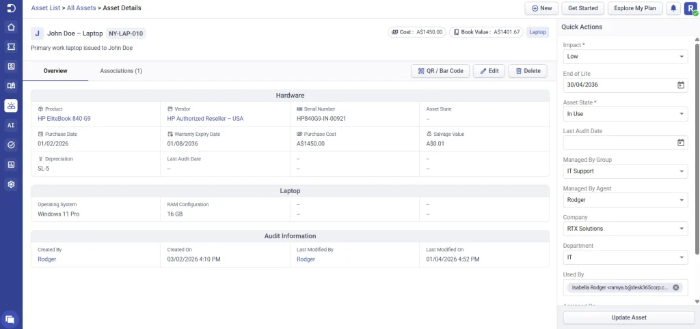
Task: Go to All Assets breadcrumb
Action: (81, 8)
